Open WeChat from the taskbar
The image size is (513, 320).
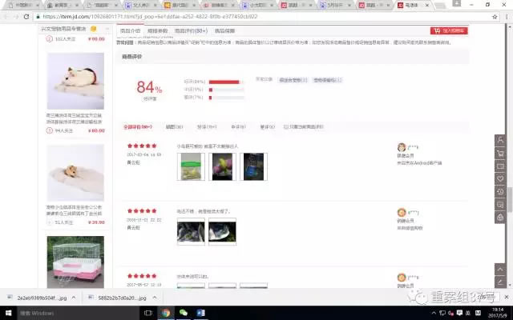coord(183,313)
